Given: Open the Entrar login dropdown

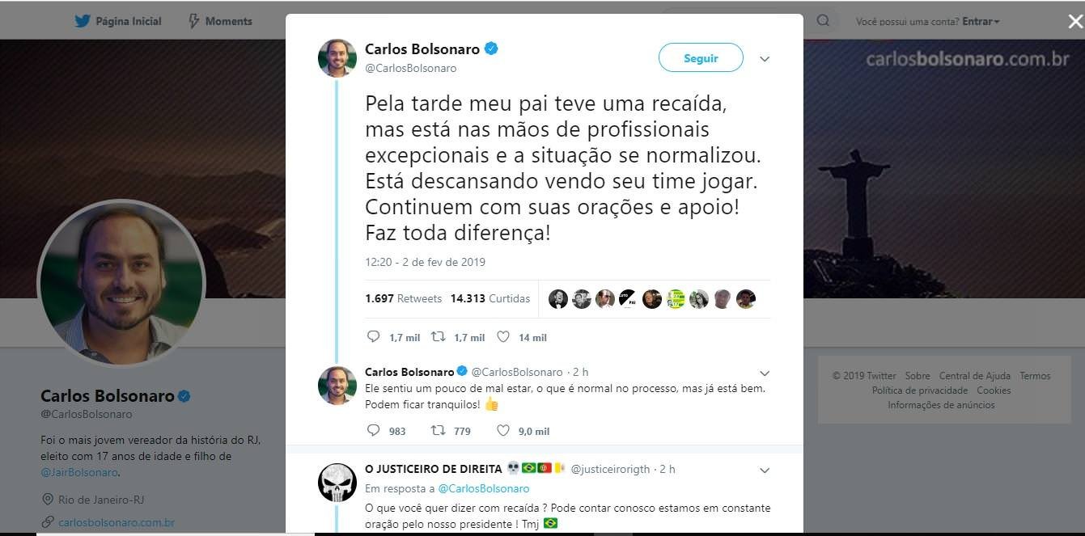Looking at the screenshot, I should pos(981,21).
